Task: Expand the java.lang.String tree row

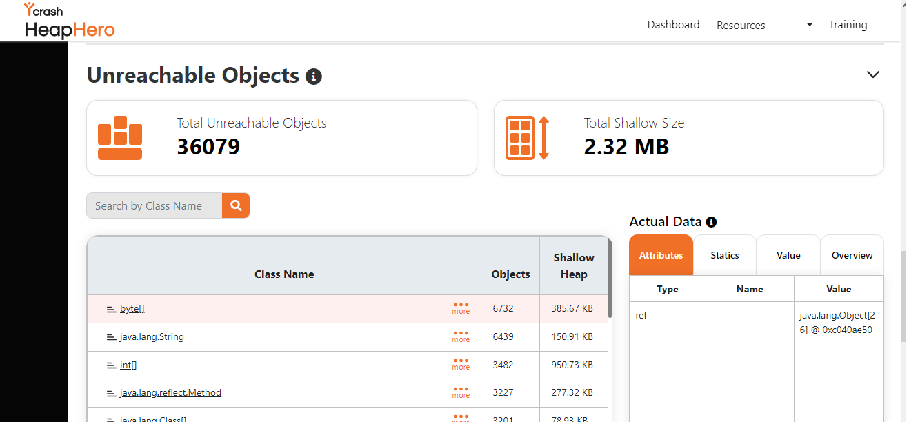Action: tap(111, 337)
